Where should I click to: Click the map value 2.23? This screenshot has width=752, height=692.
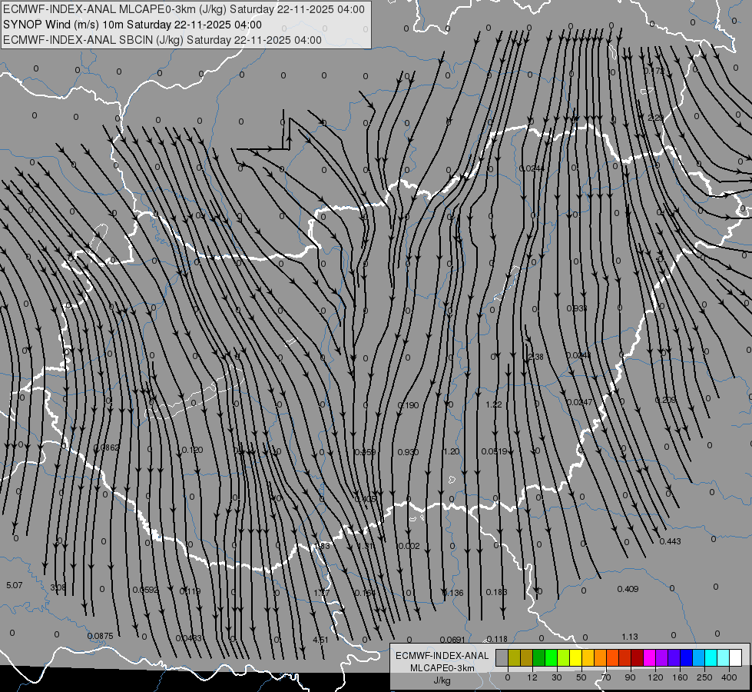[656, 118]
